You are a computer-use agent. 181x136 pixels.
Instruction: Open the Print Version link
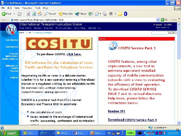pos(163,28)
